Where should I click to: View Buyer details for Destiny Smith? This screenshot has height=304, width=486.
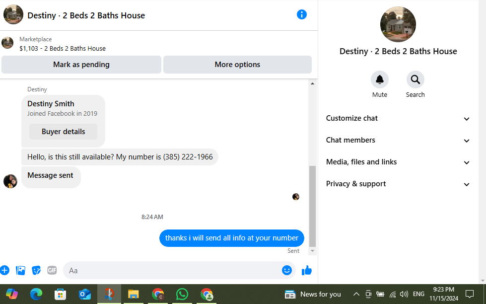63,132
